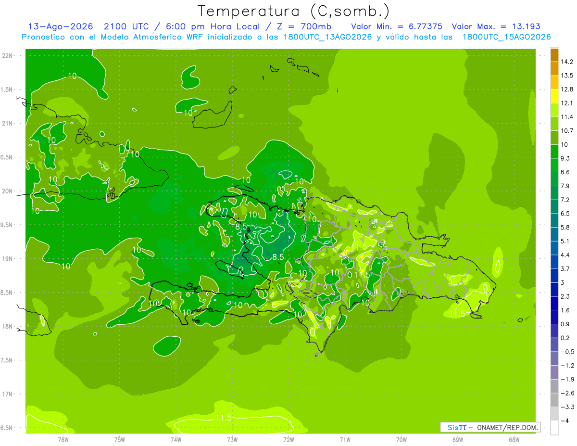The width and height of the screenshot is (577, 446).
Task: Click the 70W longitude axis label
Action: pyautogui.click(x=401, y=440)
